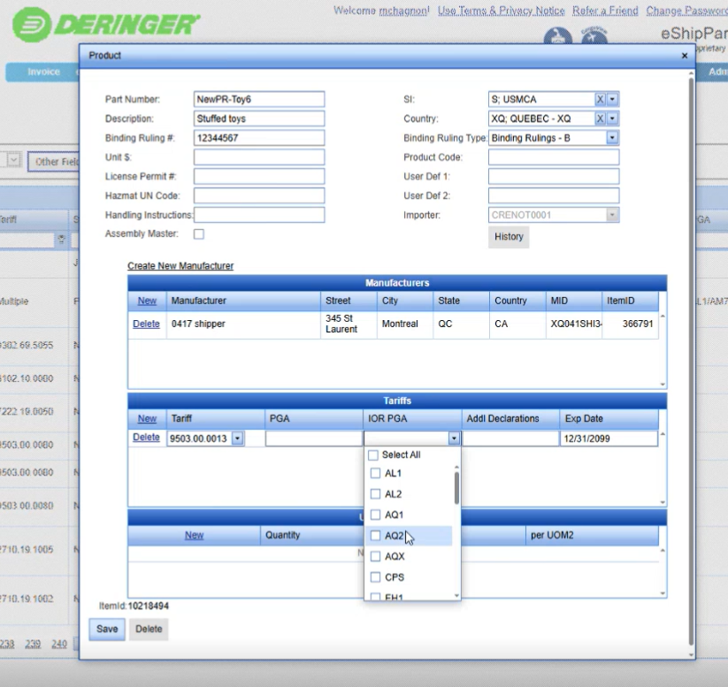Check the Select All option
This screenshot has width=728, height=687.
coord(373,455)
